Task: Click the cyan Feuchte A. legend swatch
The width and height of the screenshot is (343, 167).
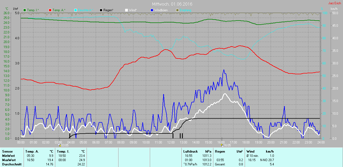Action: click(x=75, y=10)
